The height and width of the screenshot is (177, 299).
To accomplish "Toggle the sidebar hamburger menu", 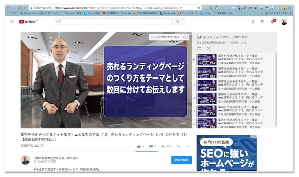I will pos(11,21).
